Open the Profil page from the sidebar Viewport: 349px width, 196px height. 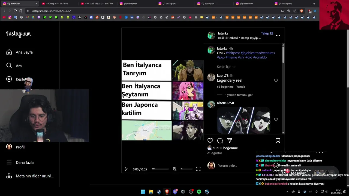[16, 147]
